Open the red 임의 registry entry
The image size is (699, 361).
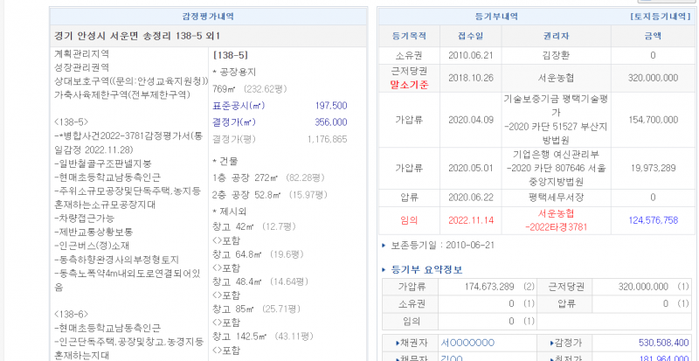tap(409, 220)
